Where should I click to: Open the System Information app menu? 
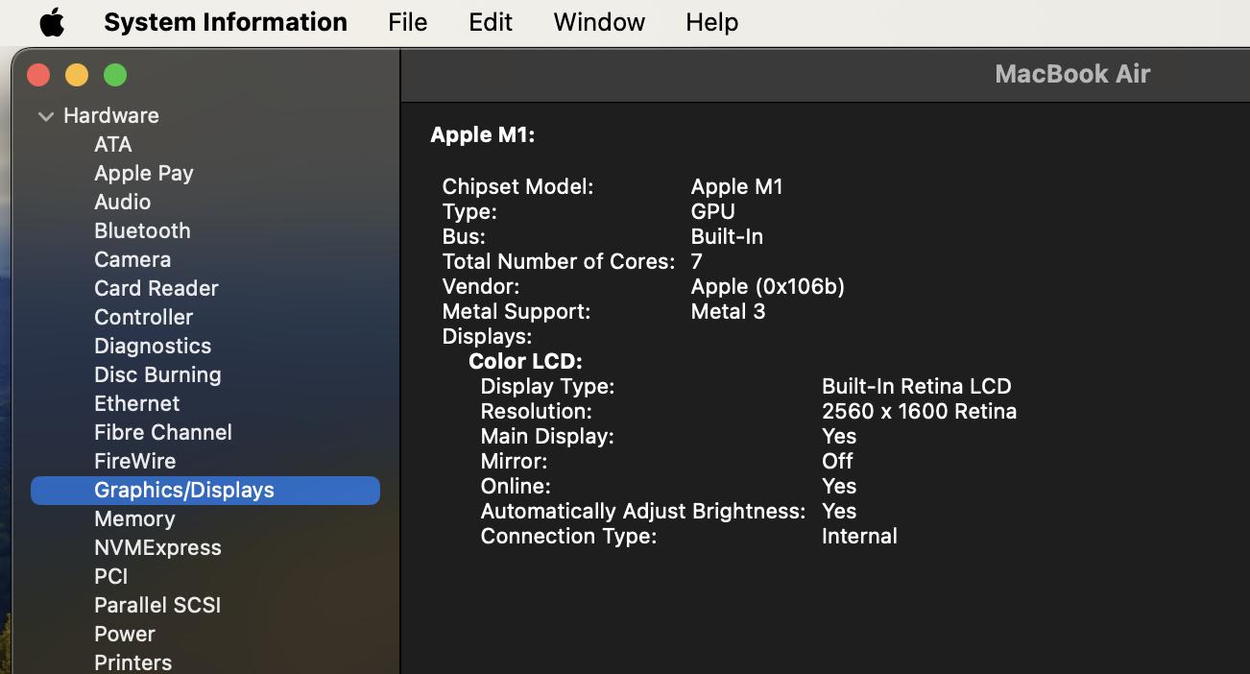pyautogui.click(x=226, y=22)
